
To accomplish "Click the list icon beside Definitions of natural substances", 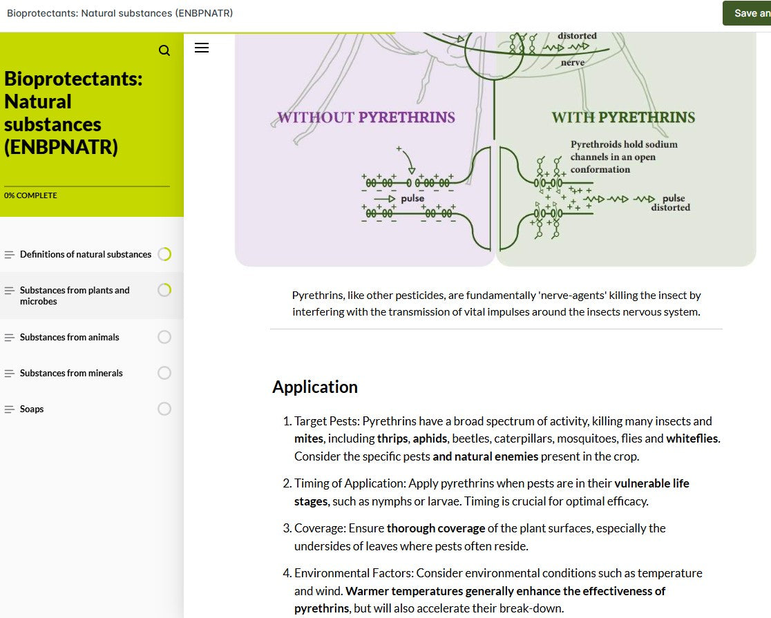I will 9,254.
